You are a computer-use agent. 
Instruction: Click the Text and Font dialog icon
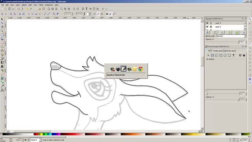pos(87,9)
